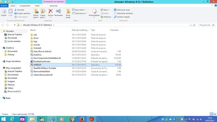Create a new folder with Nova pasta
The width and height of the screenshot is (217, 122).
68,14
